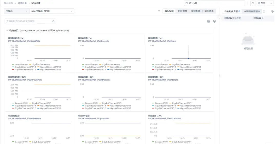277x144 pixels.
Task: Toggle GigabitEthernet0/0/1 series in ifOutDiscards chart
Action: click(x=110, y=103)
